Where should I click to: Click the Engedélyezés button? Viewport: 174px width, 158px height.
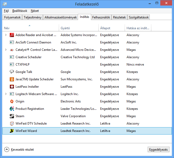pyautogui.click(x=158, y=150)
